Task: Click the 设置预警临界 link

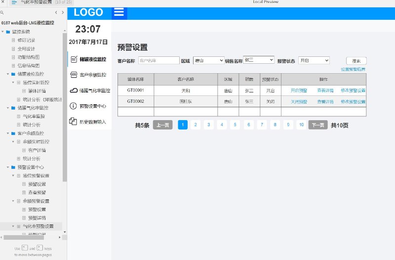Action: click(353, 69)
